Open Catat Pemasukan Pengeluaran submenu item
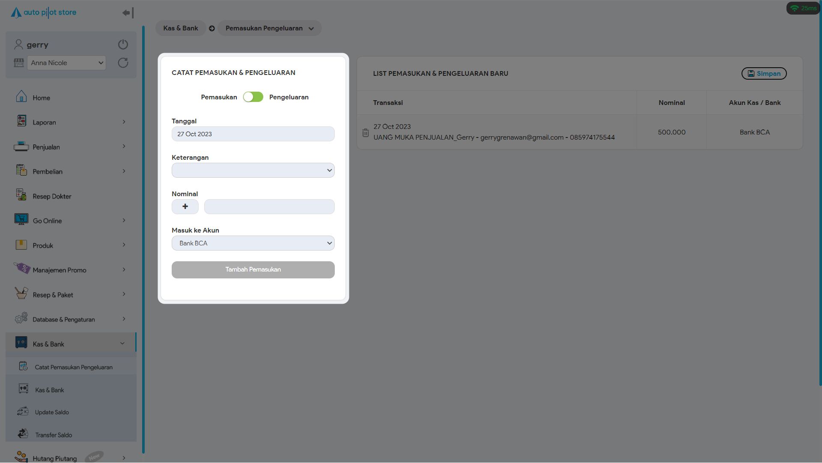This screenshot has width=822, height=463. 73,367
